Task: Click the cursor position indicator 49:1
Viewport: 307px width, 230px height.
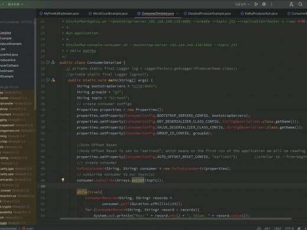Action: pos(267,228)
